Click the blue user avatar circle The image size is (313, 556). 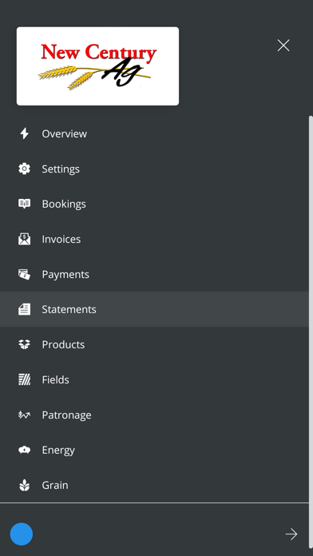tap(22, 534)
